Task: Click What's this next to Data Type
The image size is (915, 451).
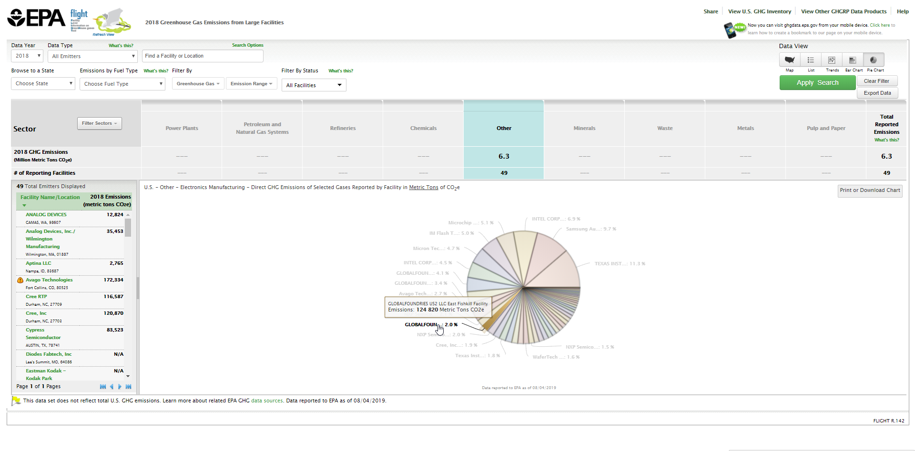Action: 121,46
